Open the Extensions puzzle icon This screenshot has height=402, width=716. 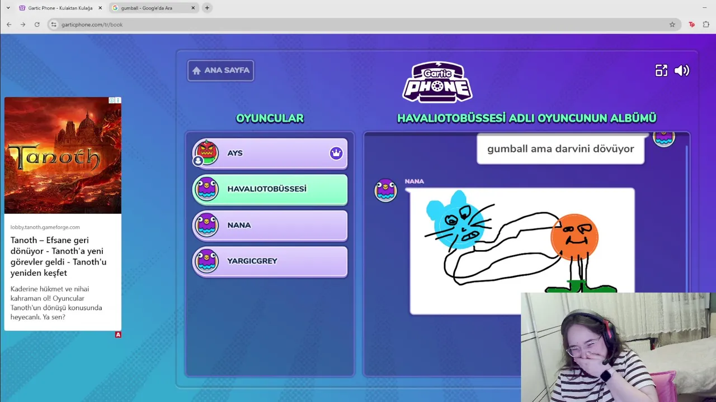pyautogui.click(x=706, y=25)
